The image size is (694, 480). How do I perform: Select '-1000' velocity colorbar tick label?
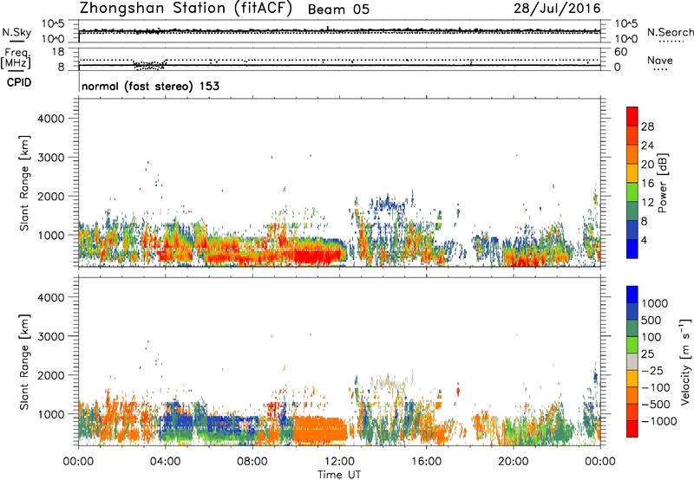pyautogui.click(x=659, y=421)
